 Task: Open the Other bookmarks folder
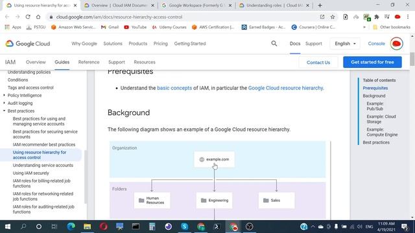coord(391,27)
